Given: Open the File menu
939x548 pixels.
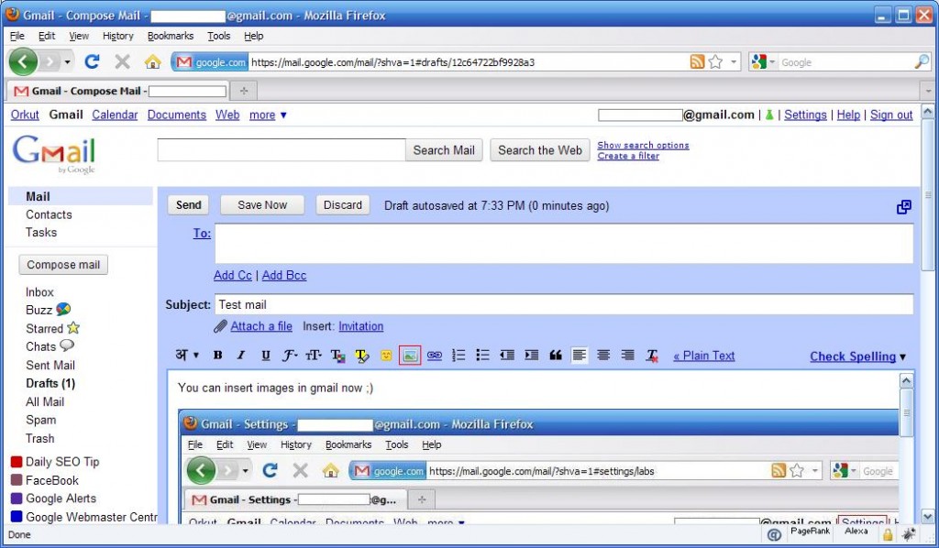Looking at the screenshot, I should tap(17, 36).
